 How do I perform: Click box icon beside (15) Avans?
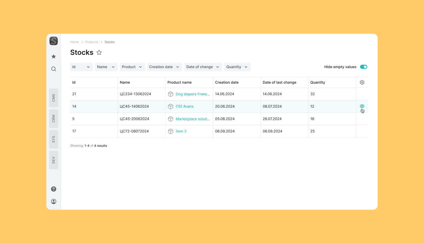coord(171,106)
